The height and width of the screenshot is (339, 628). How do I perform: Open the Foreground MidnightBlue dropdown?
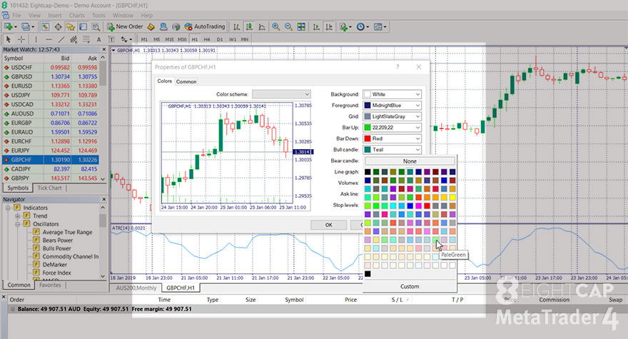point(392,106)
